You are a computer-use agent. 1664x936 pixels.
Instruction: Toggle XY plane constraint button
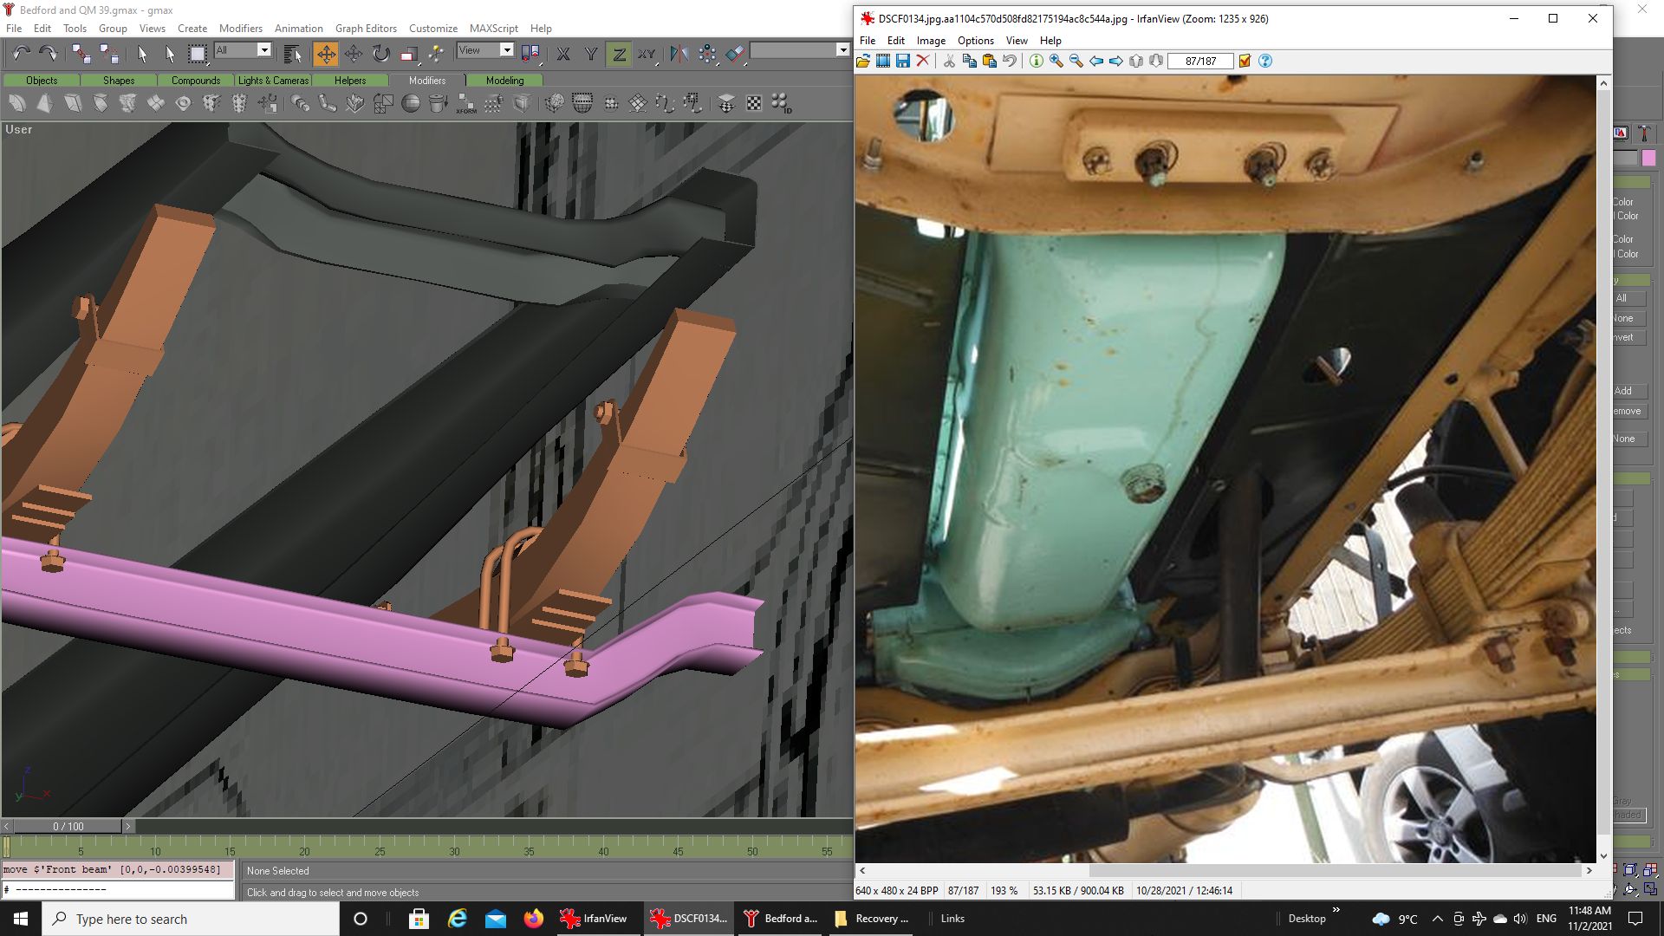click(x=647, y=54)
